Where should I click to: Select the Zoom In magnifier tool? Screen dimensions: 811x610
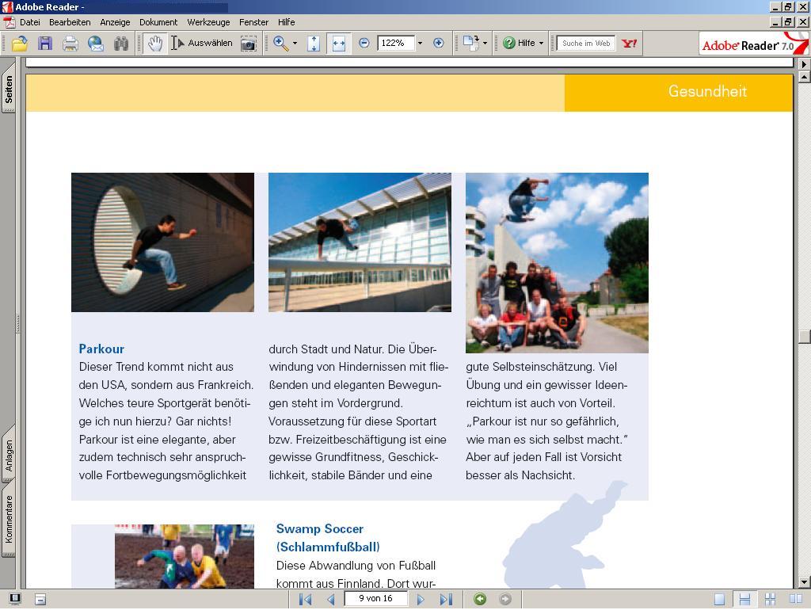coord(281,44)
